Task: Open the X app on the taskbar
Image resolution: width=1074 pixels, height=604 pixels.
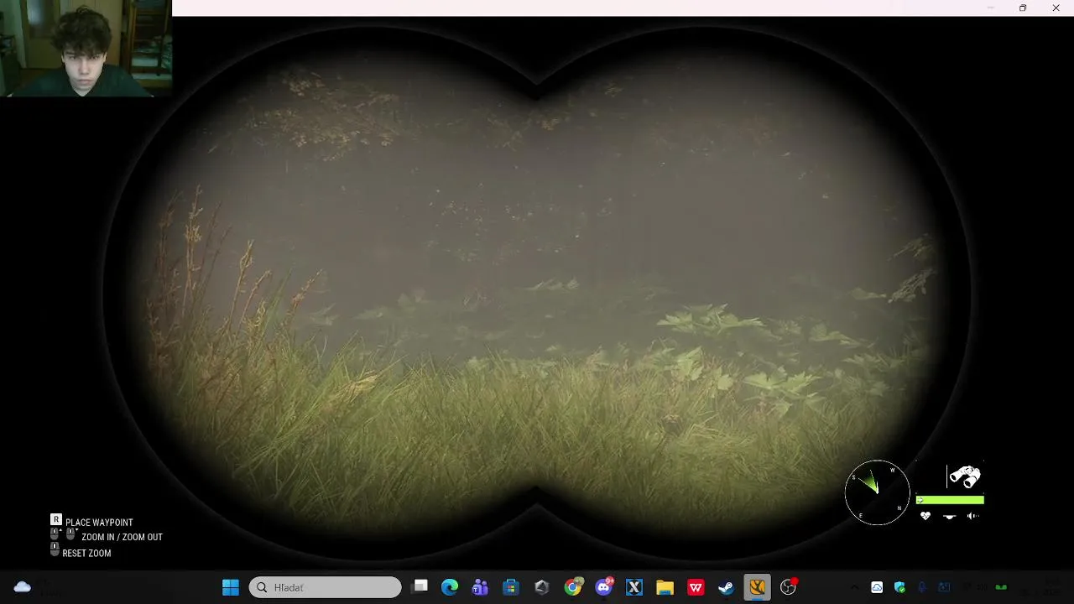Action: (x=633, y=587)
